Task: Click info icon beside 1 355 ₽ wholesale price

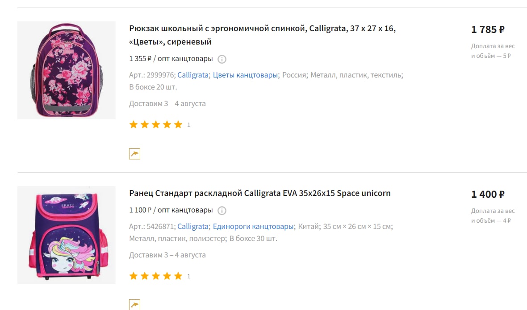Action: click(222, 59)
